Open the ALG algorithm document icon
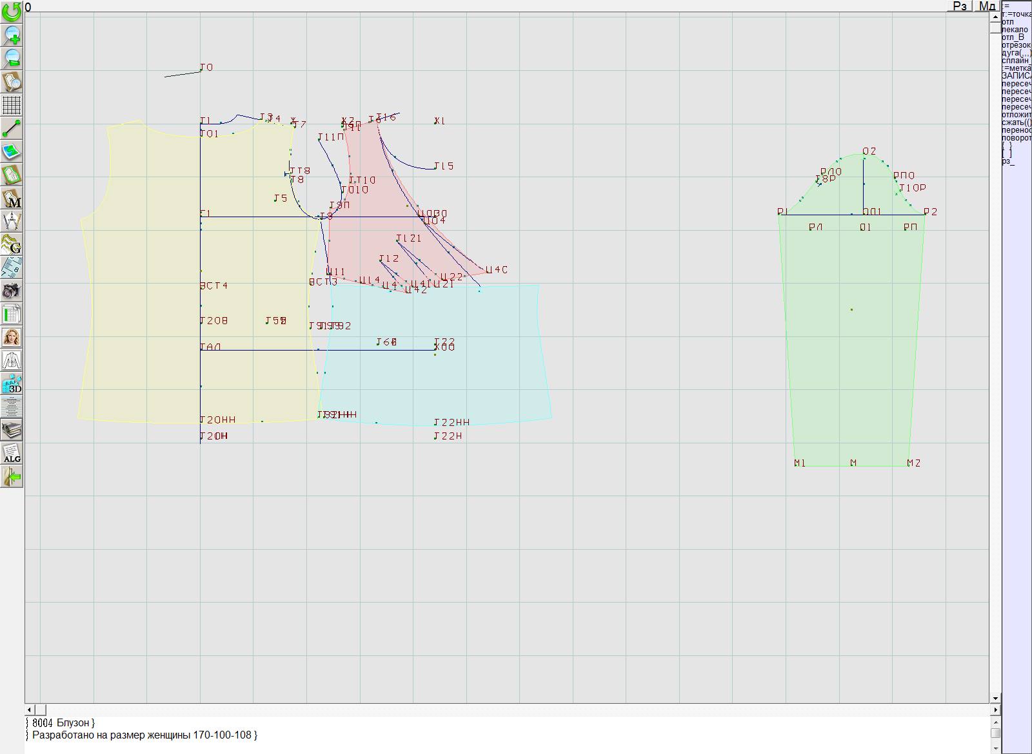1032x754 pixels. click(12, 454)
